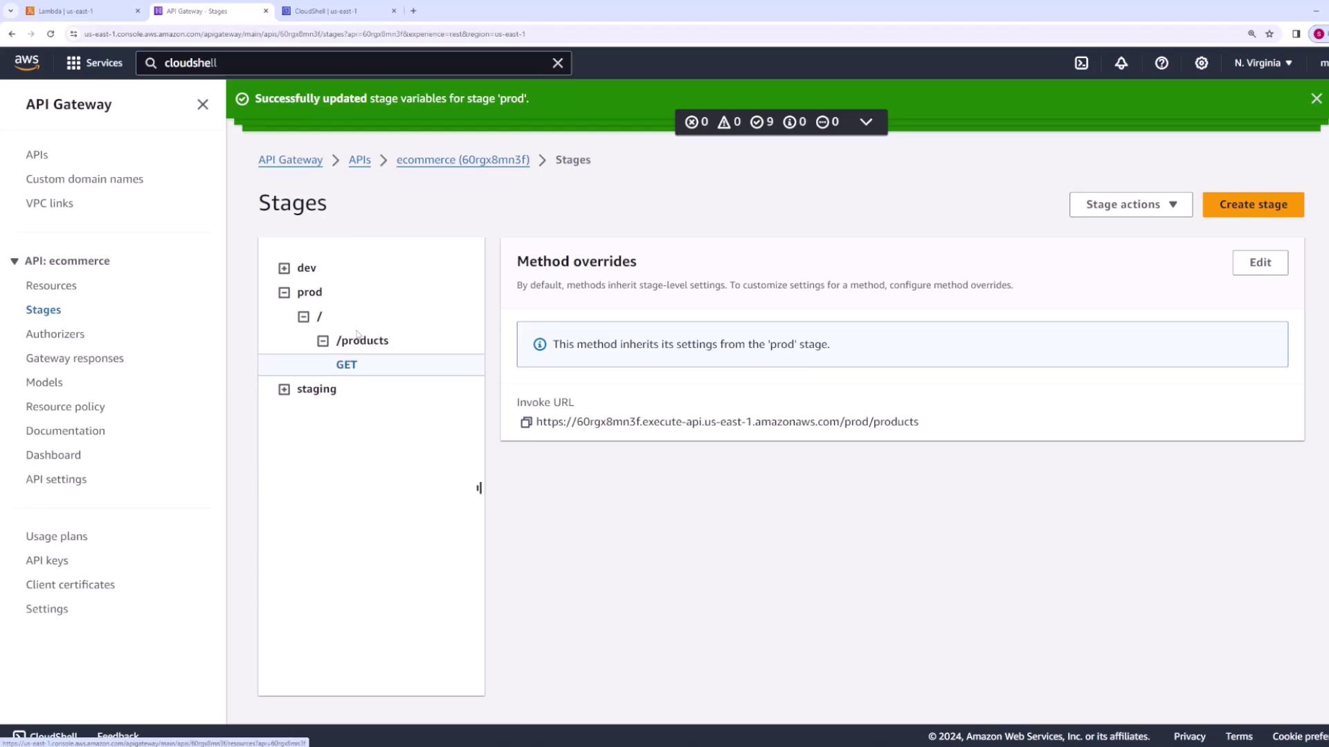Expand the dev stage tree node

pos(284,268)
